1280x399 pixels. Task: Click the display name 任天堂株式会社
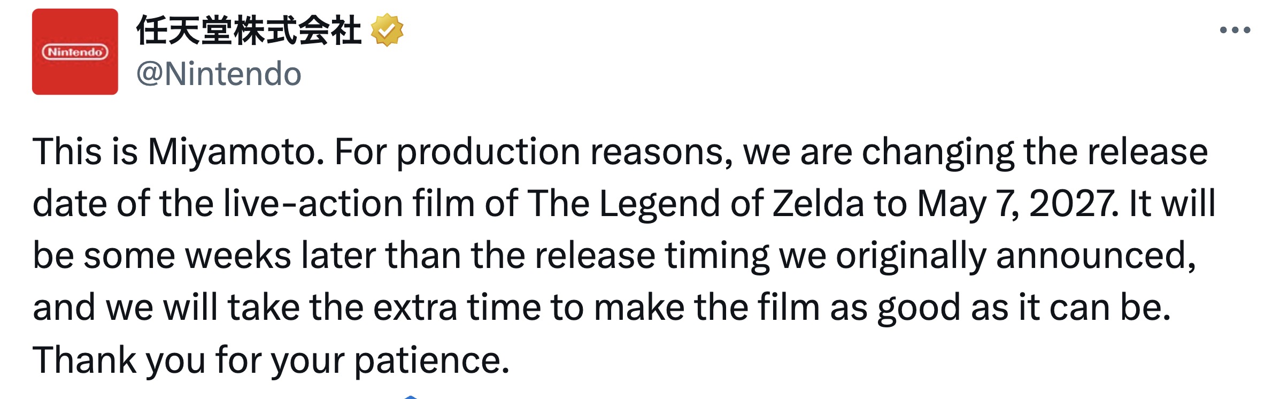coord(249,30)
